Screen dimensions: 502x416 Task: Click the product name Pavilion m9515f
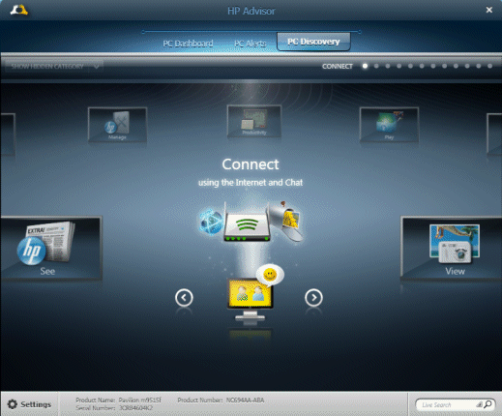[x=139, y=401]
